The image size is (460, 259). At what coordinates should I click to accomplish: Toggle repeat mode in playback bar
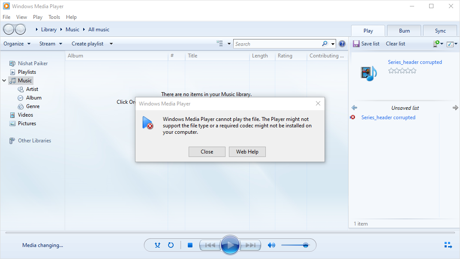click(x=171, y=245)
